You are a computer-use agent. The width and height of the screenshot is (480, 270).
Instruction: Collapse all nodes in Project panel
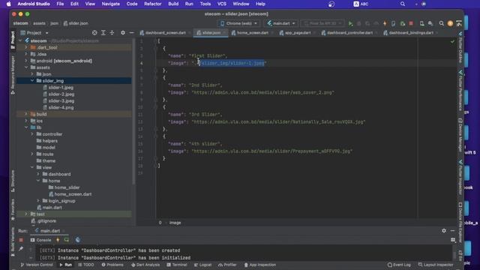(x=112, y=33)
